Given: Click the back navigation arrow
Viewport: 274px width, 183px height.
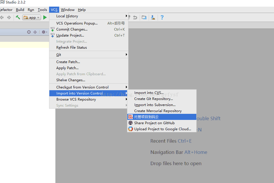Looking at the screenshot, I should pyautogui.click(x=2, y=18).
